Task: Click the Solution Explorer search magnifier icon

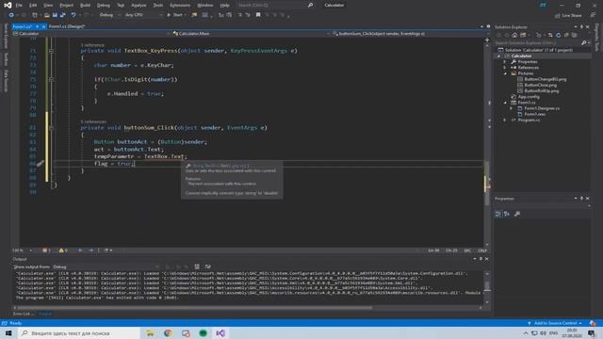Action: click(584, 42)
